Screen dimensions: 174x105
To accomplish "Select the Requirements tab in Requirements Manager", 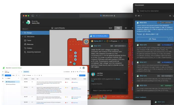I will pos(26,72).
